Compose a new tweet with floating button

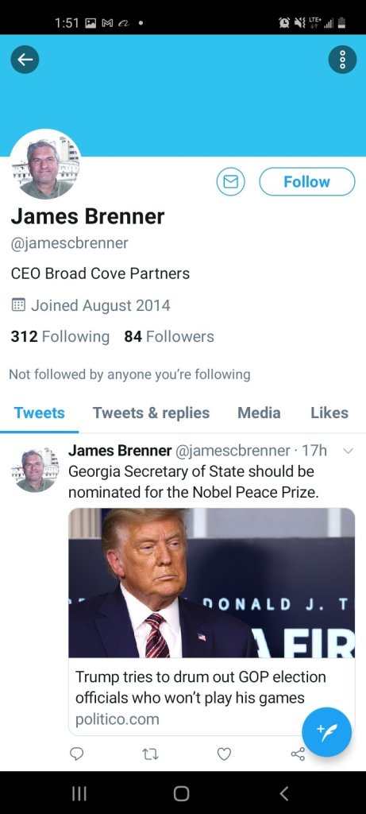(326, 732)
